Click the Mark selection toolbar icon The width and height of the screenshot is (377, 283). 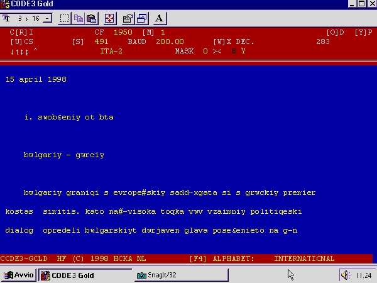coord(64,18)
